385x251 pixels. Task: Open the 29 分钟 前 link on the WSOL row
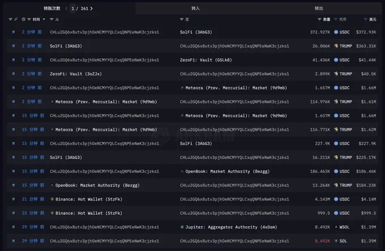click(x=33, y=227)
